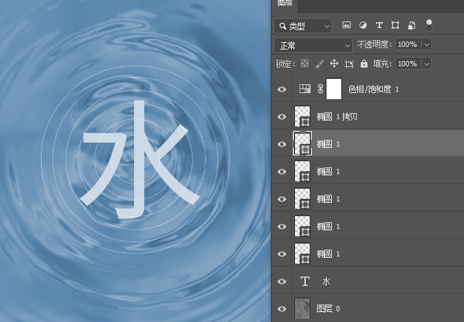Filter layers by pixel layers icon
This screenshot has height=322, width=464.
point(347,25)
